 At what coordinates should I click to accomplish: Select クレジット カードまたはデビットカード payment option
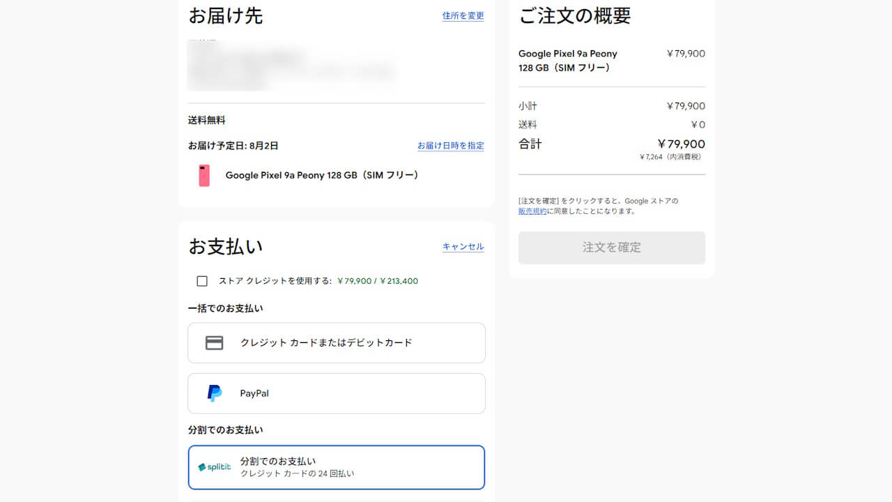point(337,343)
